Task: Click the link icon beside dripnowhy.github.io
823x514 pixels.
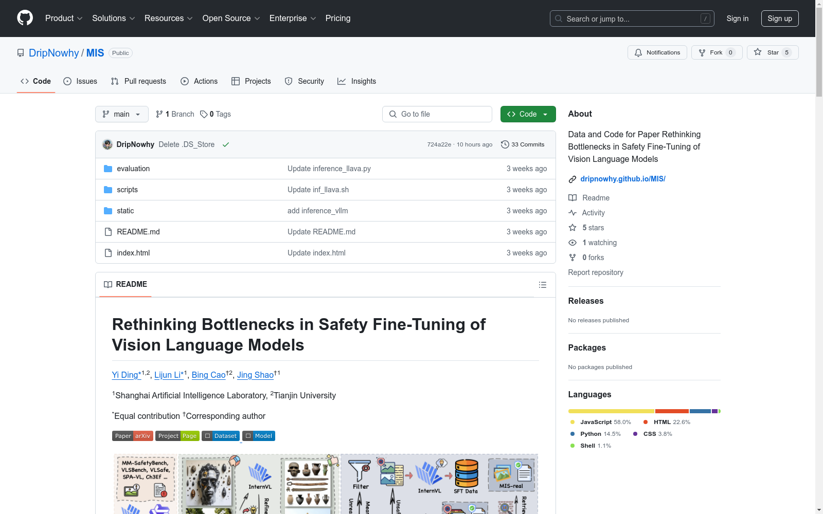Action: coord(572,179)
